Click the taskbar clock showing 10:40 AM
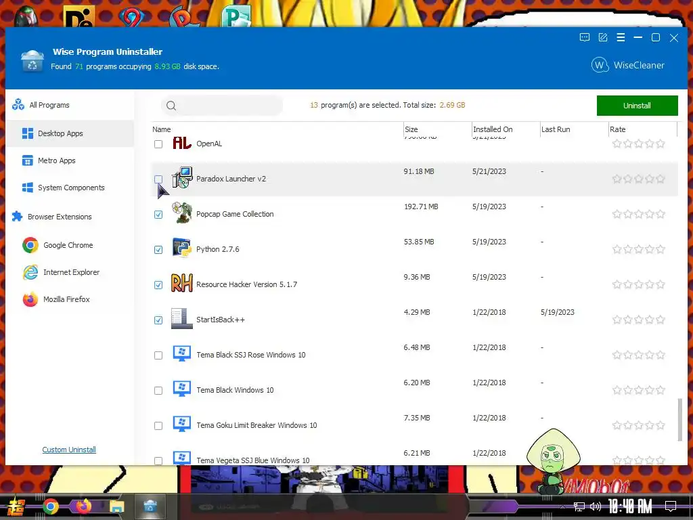Screen dimensions: 693x520 [630, 506]
